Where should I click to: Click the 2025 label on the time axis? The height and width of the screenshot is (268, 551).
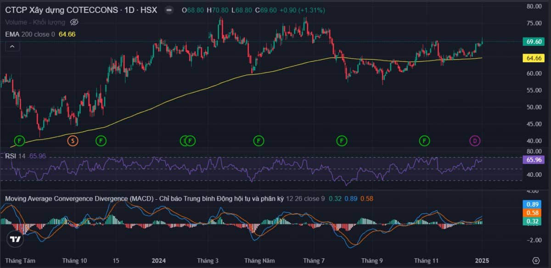[x=482, y=261]
